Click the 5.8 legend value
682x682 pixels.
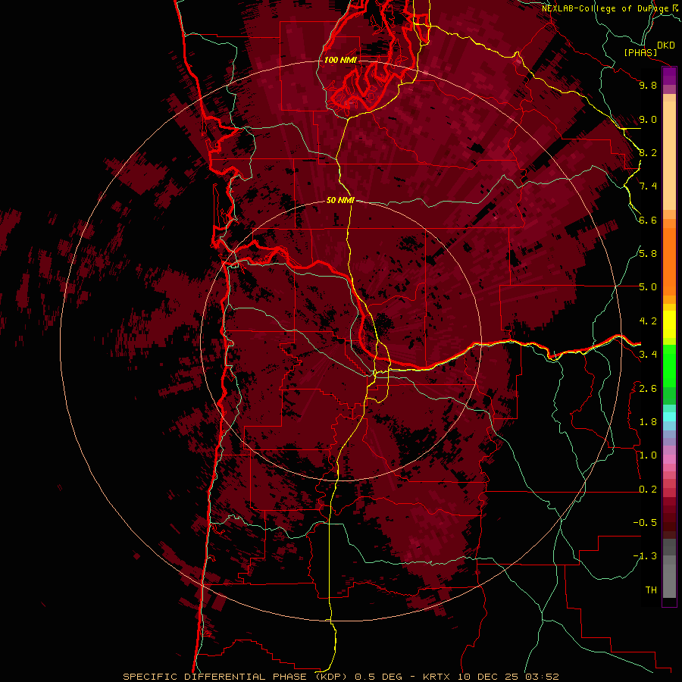tap(648, 254)
